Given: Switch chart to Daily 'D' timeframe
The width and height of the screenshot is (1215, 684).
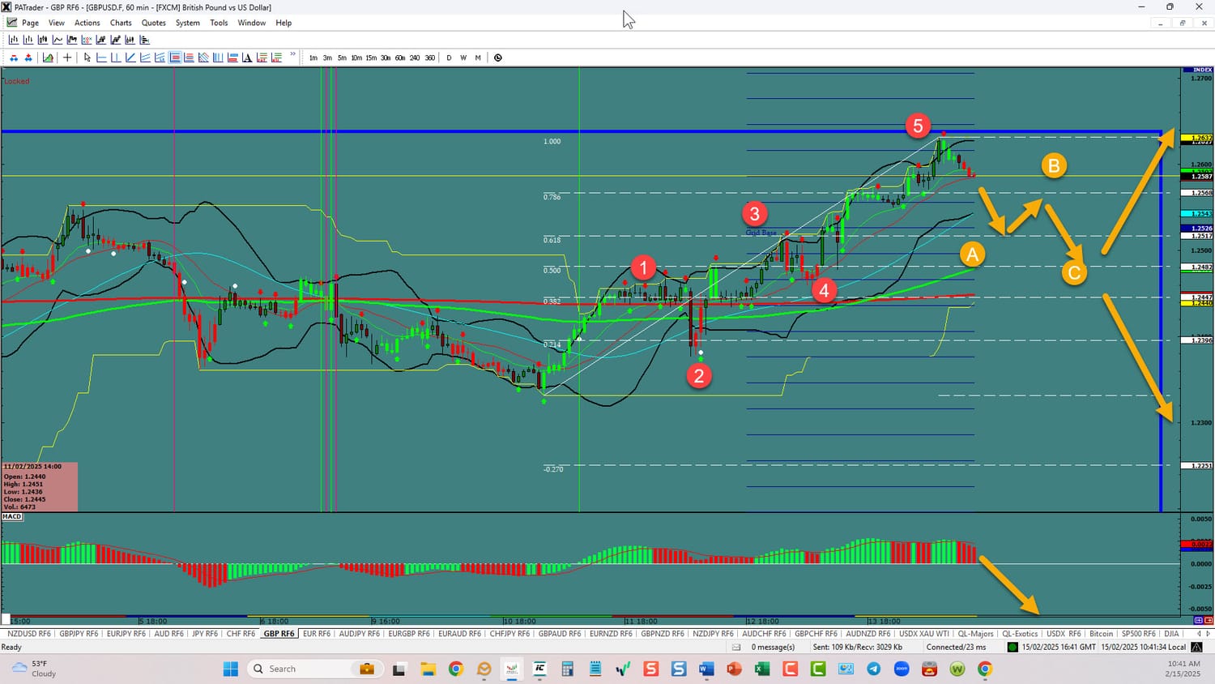Looking at the screenshot, I should tap(449, 58).
